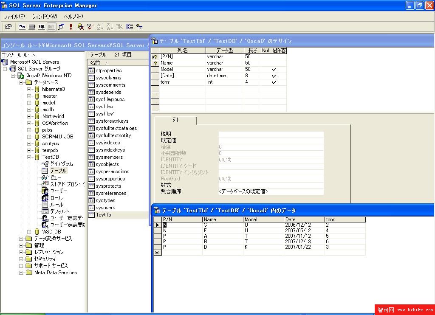The width and height of the screenshot is (435, 315).
Task: Click the sysobjects table icon in list
Action: tap(92, 164)
